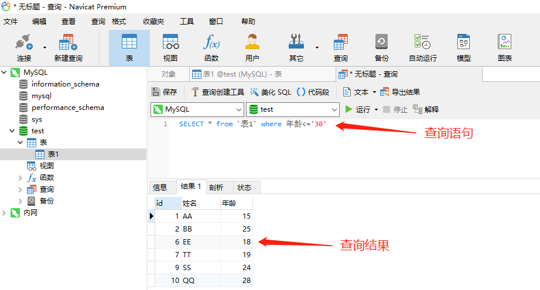Open the 收藏夹 menu
The image size is (540, 290).
pos(153,21)
